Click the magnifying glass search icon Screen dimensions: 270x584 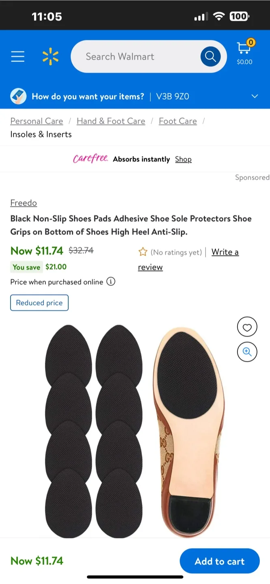(x=210, y=56)
